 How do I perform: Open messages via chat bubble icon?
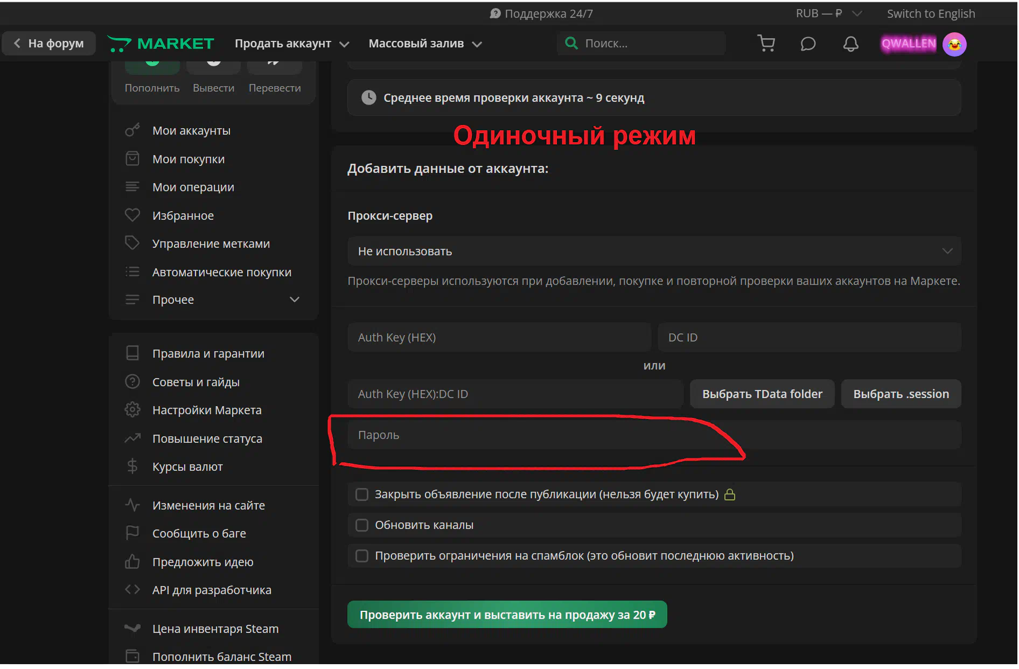(x=808, y=44)
